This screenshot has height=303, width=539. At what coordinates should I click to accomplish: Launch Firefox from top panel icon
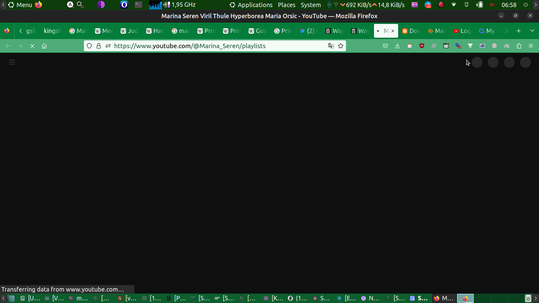click(38, 5)
